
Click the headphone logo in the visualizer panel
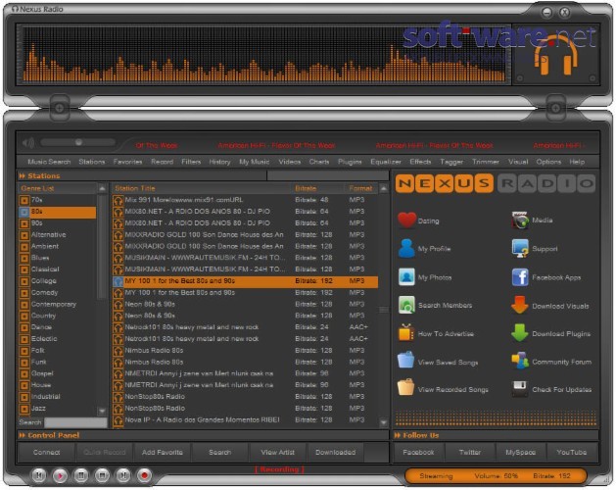click(x=555, y=56)
